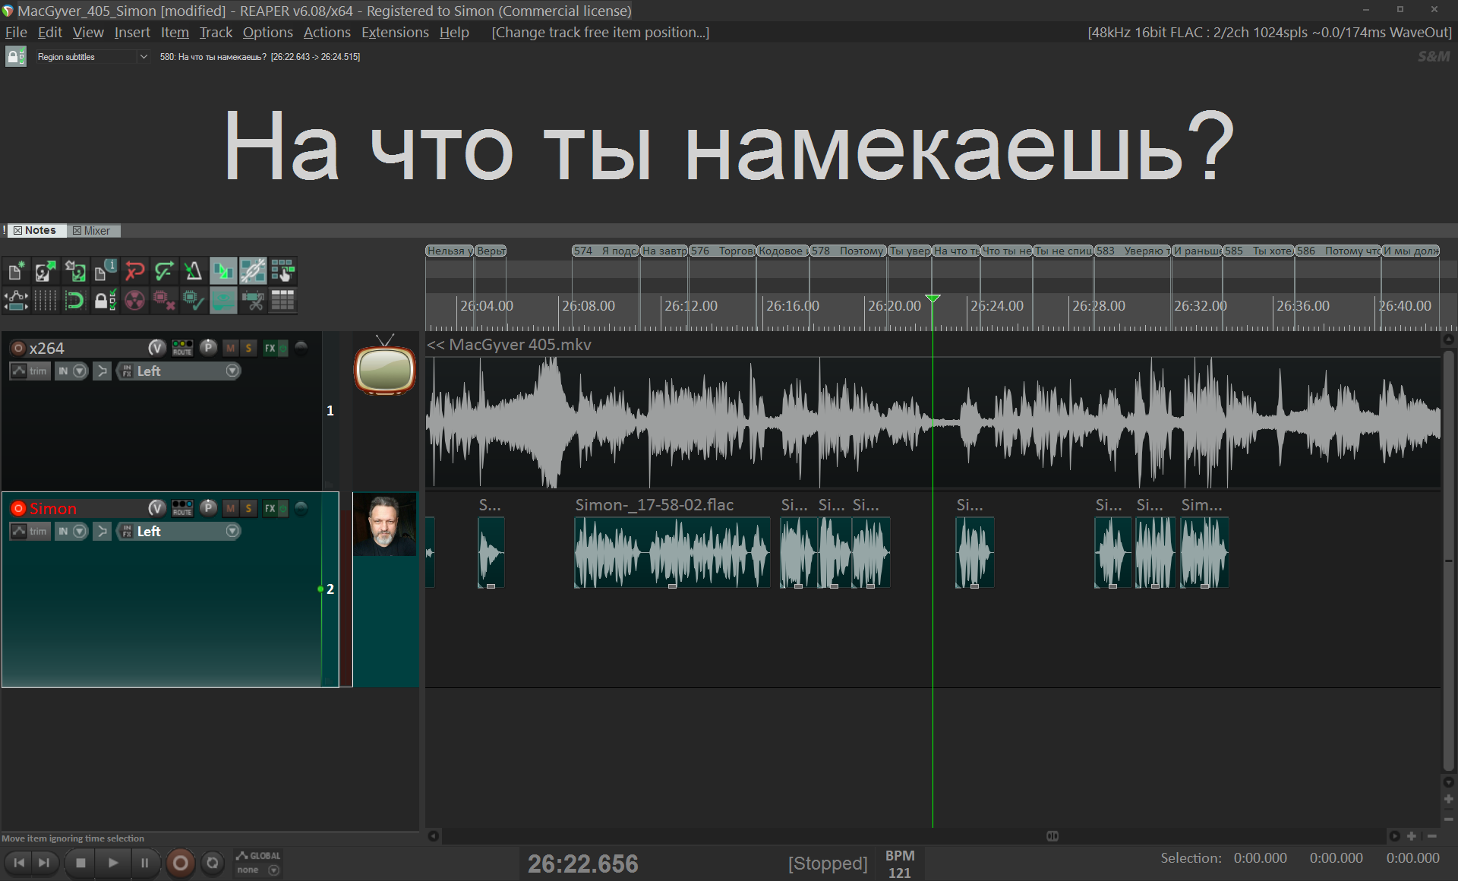Click the move envelope points icon
1458x881 pixels.
pos(16,301)
